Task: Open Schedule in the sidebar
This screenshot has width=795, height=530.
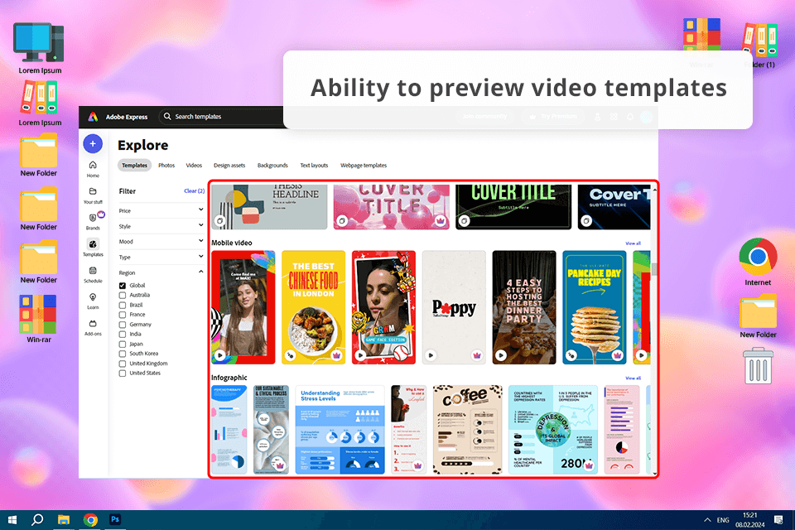Action: 93,274
